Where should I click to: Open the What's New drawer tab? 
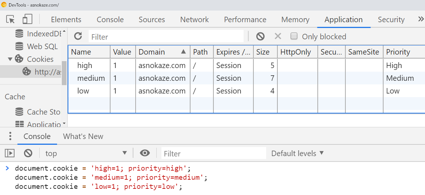[x=83, y=136]
